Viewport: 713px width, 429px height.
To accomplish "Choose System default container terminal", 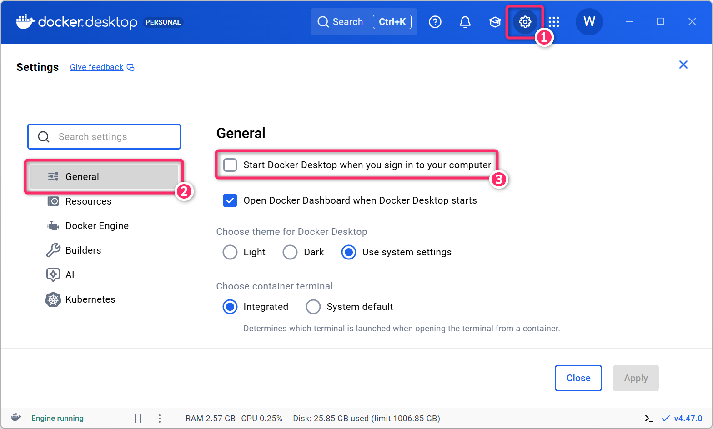I will (x=313, y=307).
